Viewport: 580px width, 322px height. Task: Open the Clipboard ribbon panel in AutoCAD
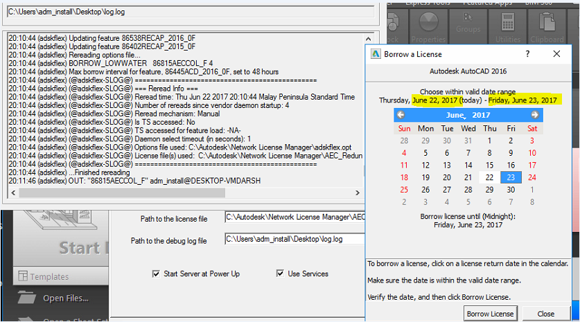(547, 27)
